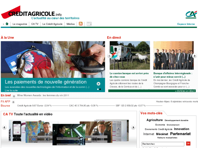The width and height of the screenshot is (198, 148).
Task: Click the newsletter card icon beside RSS
Action: pos(89,24)
